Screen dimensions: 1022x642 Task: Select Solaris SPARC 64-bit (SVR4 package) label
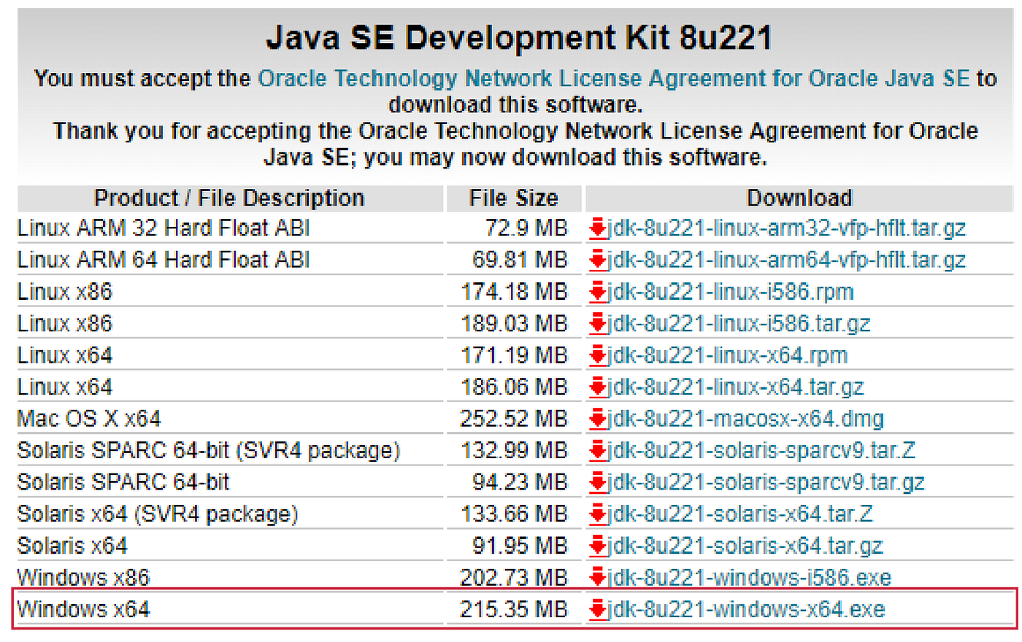click(209, 450)
